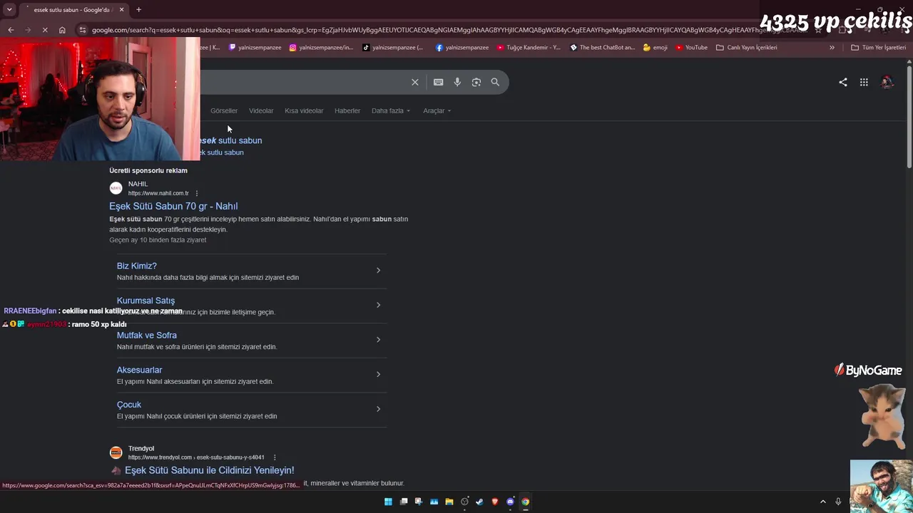The image size is (913, 513).
Task: Open the Google account avatar menu
Action: pos(887,82)
